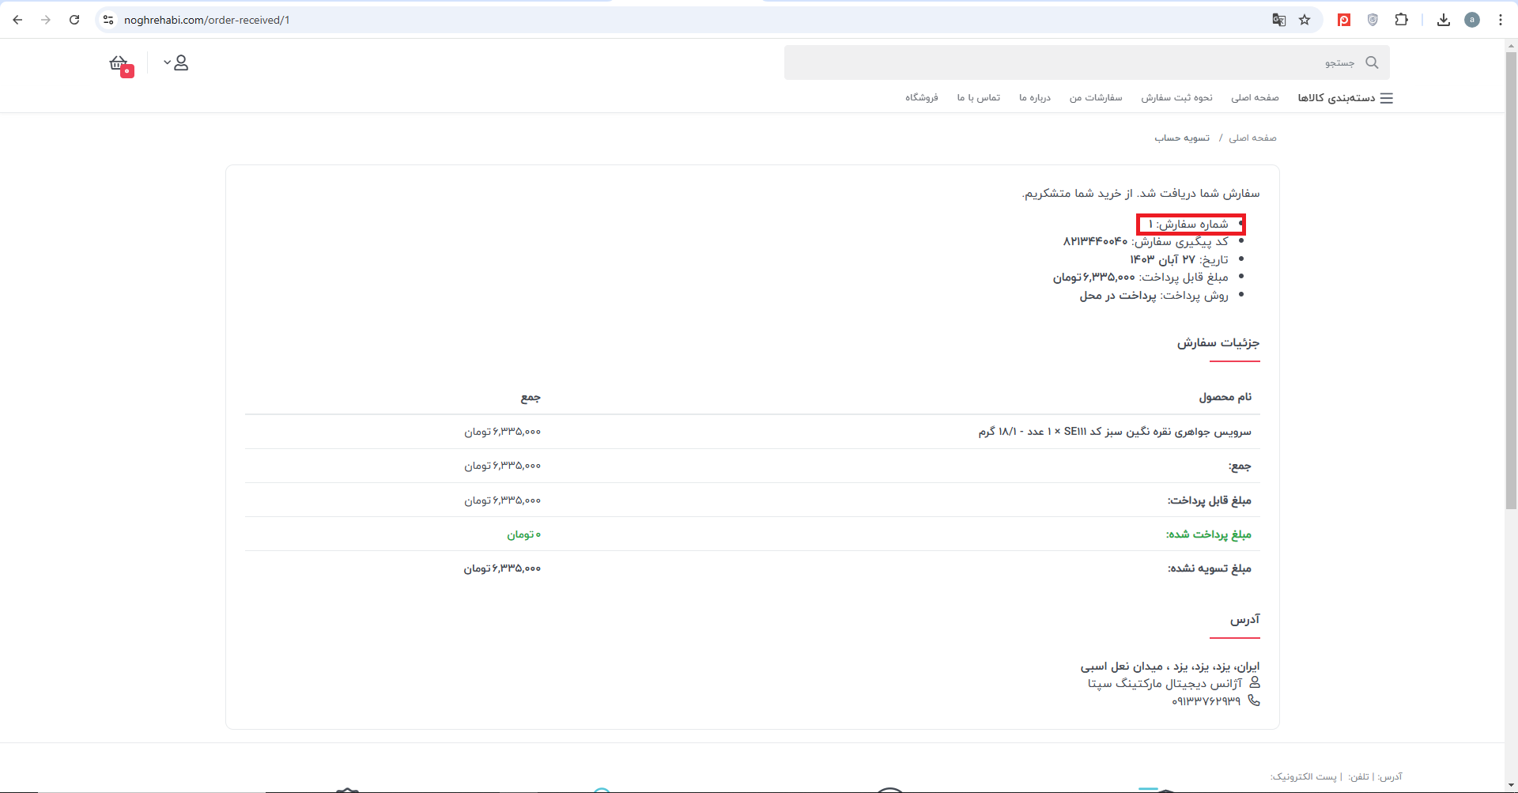Click the scrollbar down arrow
The image size is (1518, 793).
click(1511, 786)
